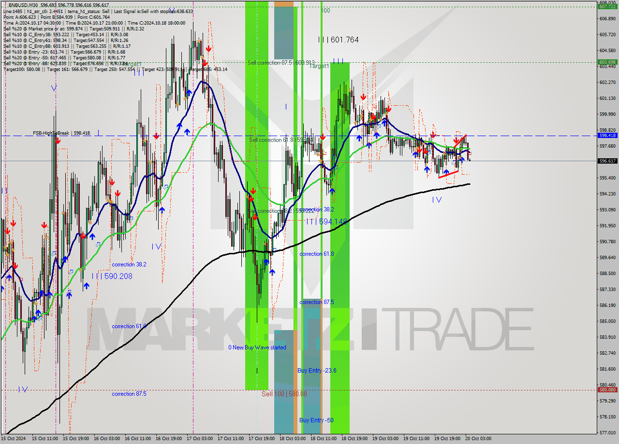The height and width of the screenshot is (444, 619).
Task: Select the 594.230 price axis value
Action: click(607, 194)
